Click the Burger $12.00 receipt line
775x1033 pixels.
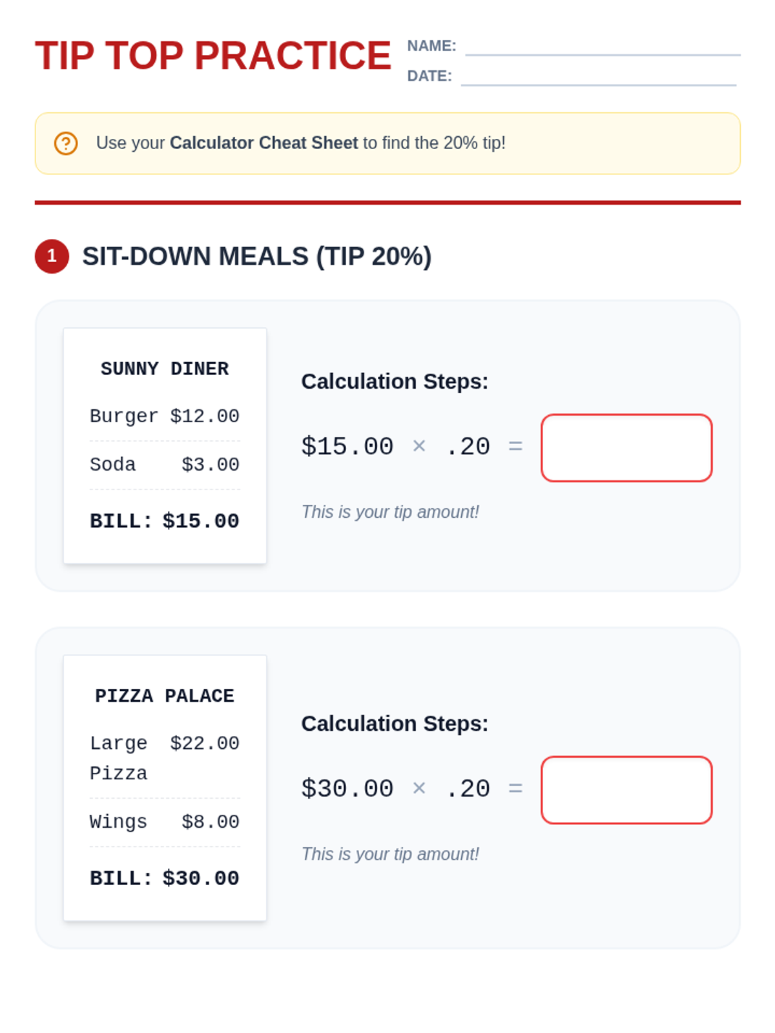(x=165, y=416)
